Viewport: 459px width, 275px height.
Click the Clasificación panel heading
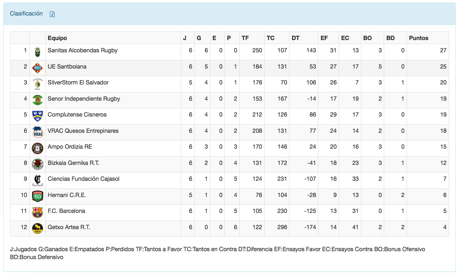pyautogui.click(x=26, y=14)
